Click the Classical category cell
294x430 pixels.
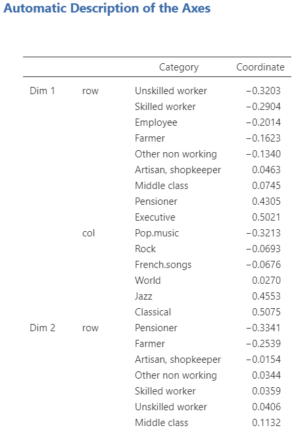tap(153, 312)
